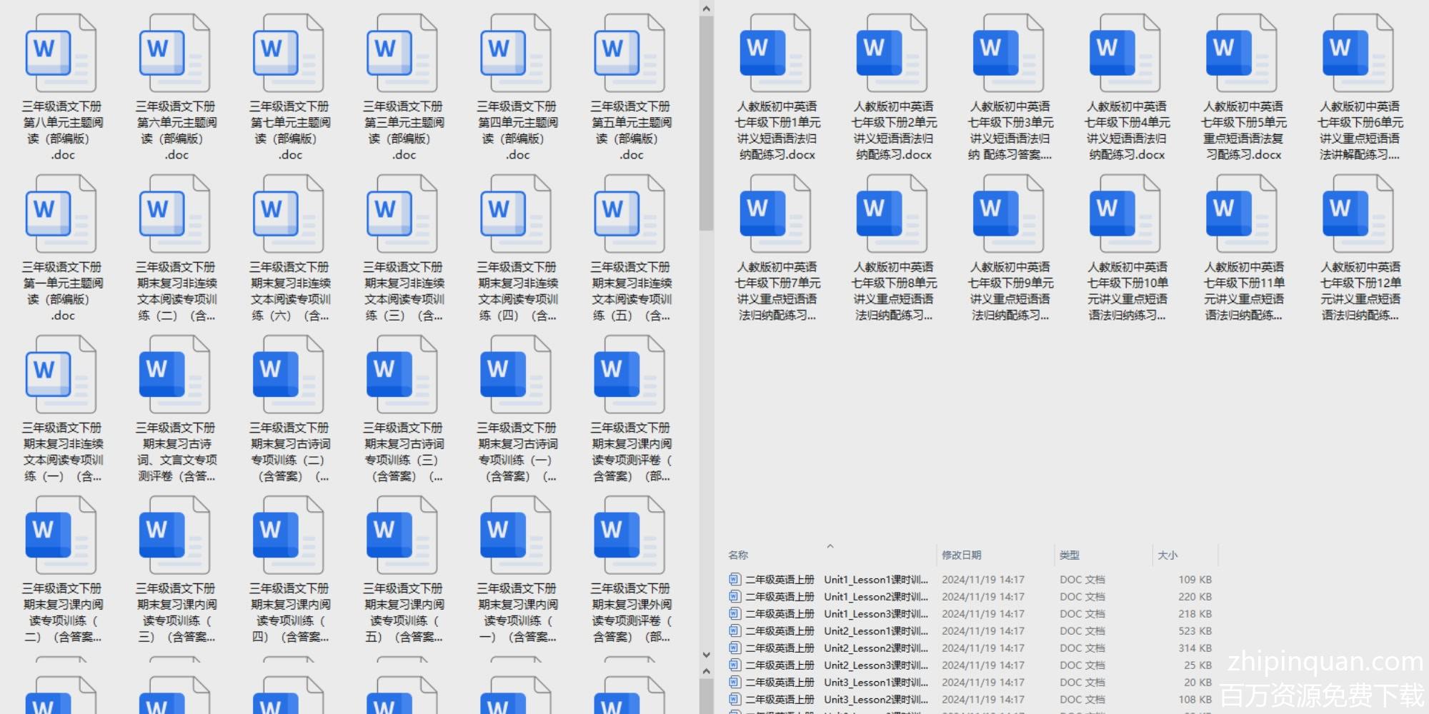Select the 七年级下册12单元 Word file icon
The image size is (1429, 714).
click(1358, 214)
